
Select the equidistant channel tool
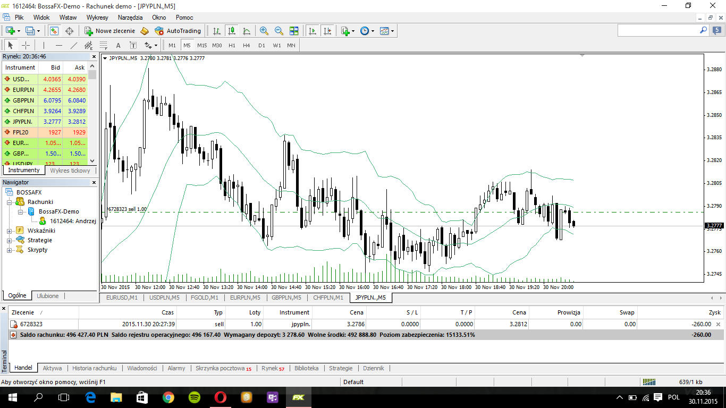(89, 45)
